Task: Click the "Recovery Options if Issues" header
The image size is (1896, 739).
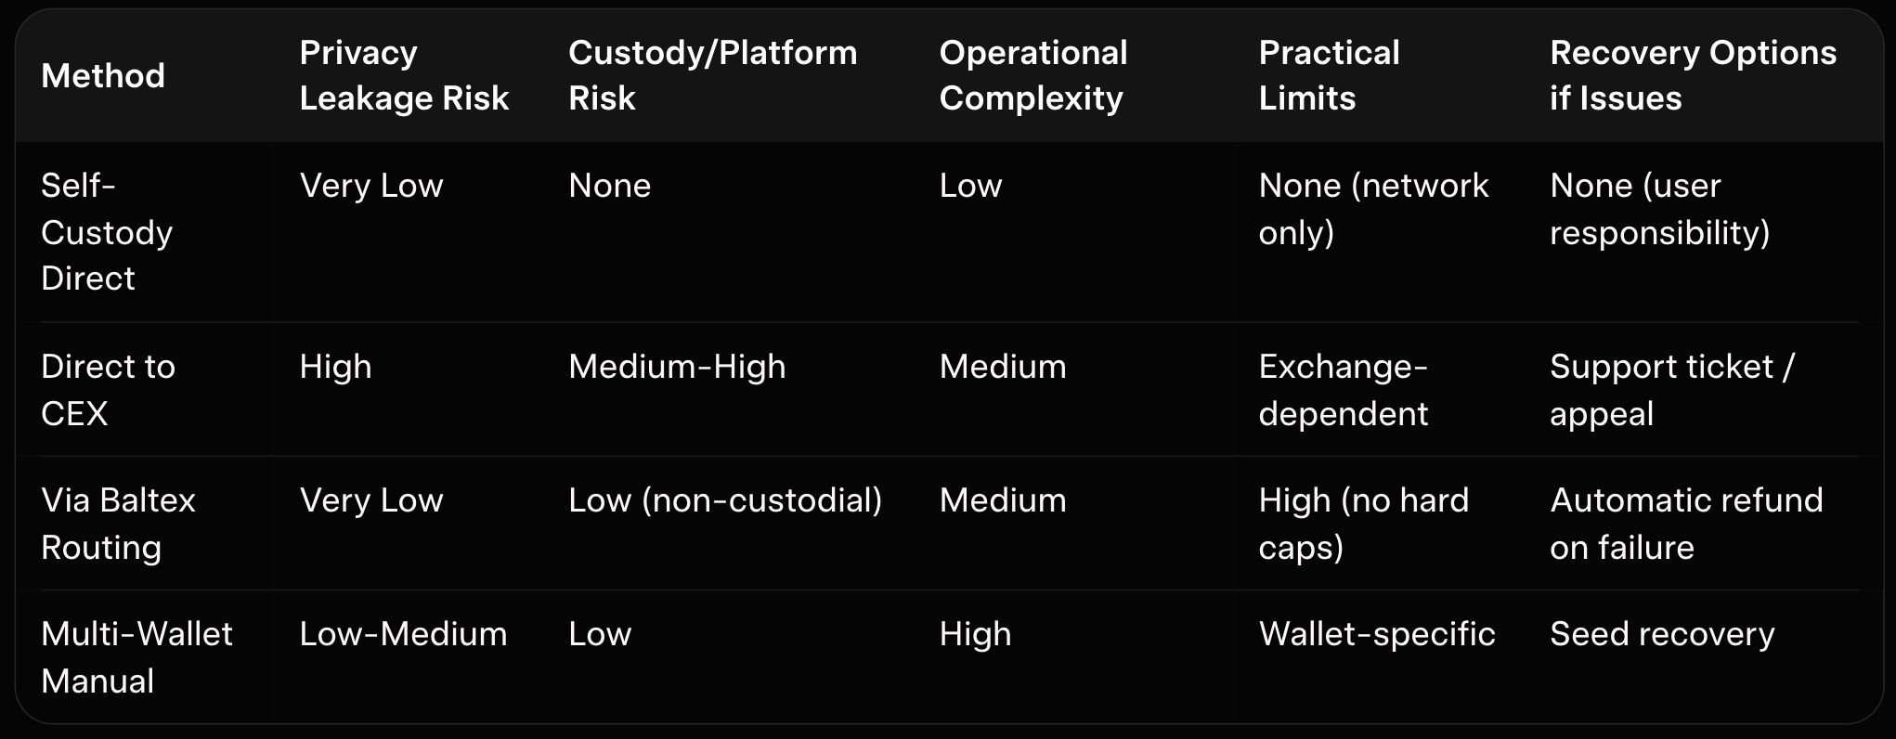Action: 1693,75
